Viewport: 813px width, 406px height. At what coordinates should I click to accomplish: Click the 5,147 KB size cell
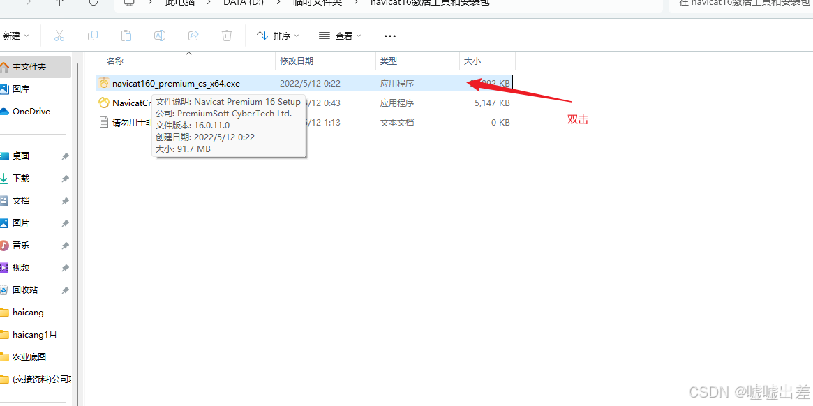(492, 103)
